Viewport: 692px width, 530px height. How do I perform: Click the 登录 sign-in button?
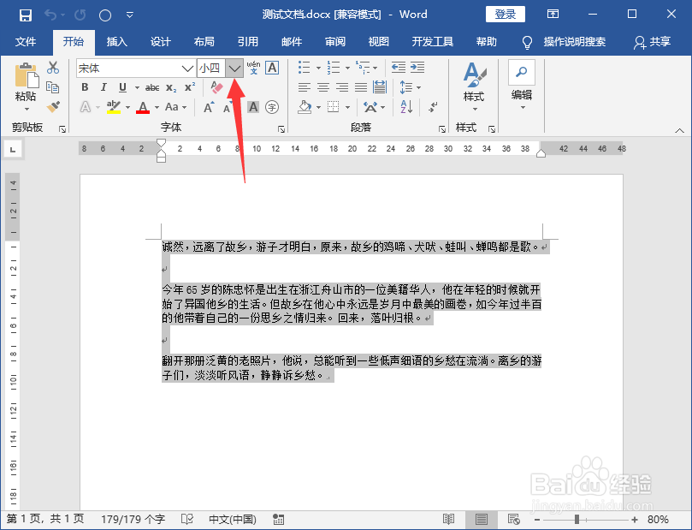point(506,14)
